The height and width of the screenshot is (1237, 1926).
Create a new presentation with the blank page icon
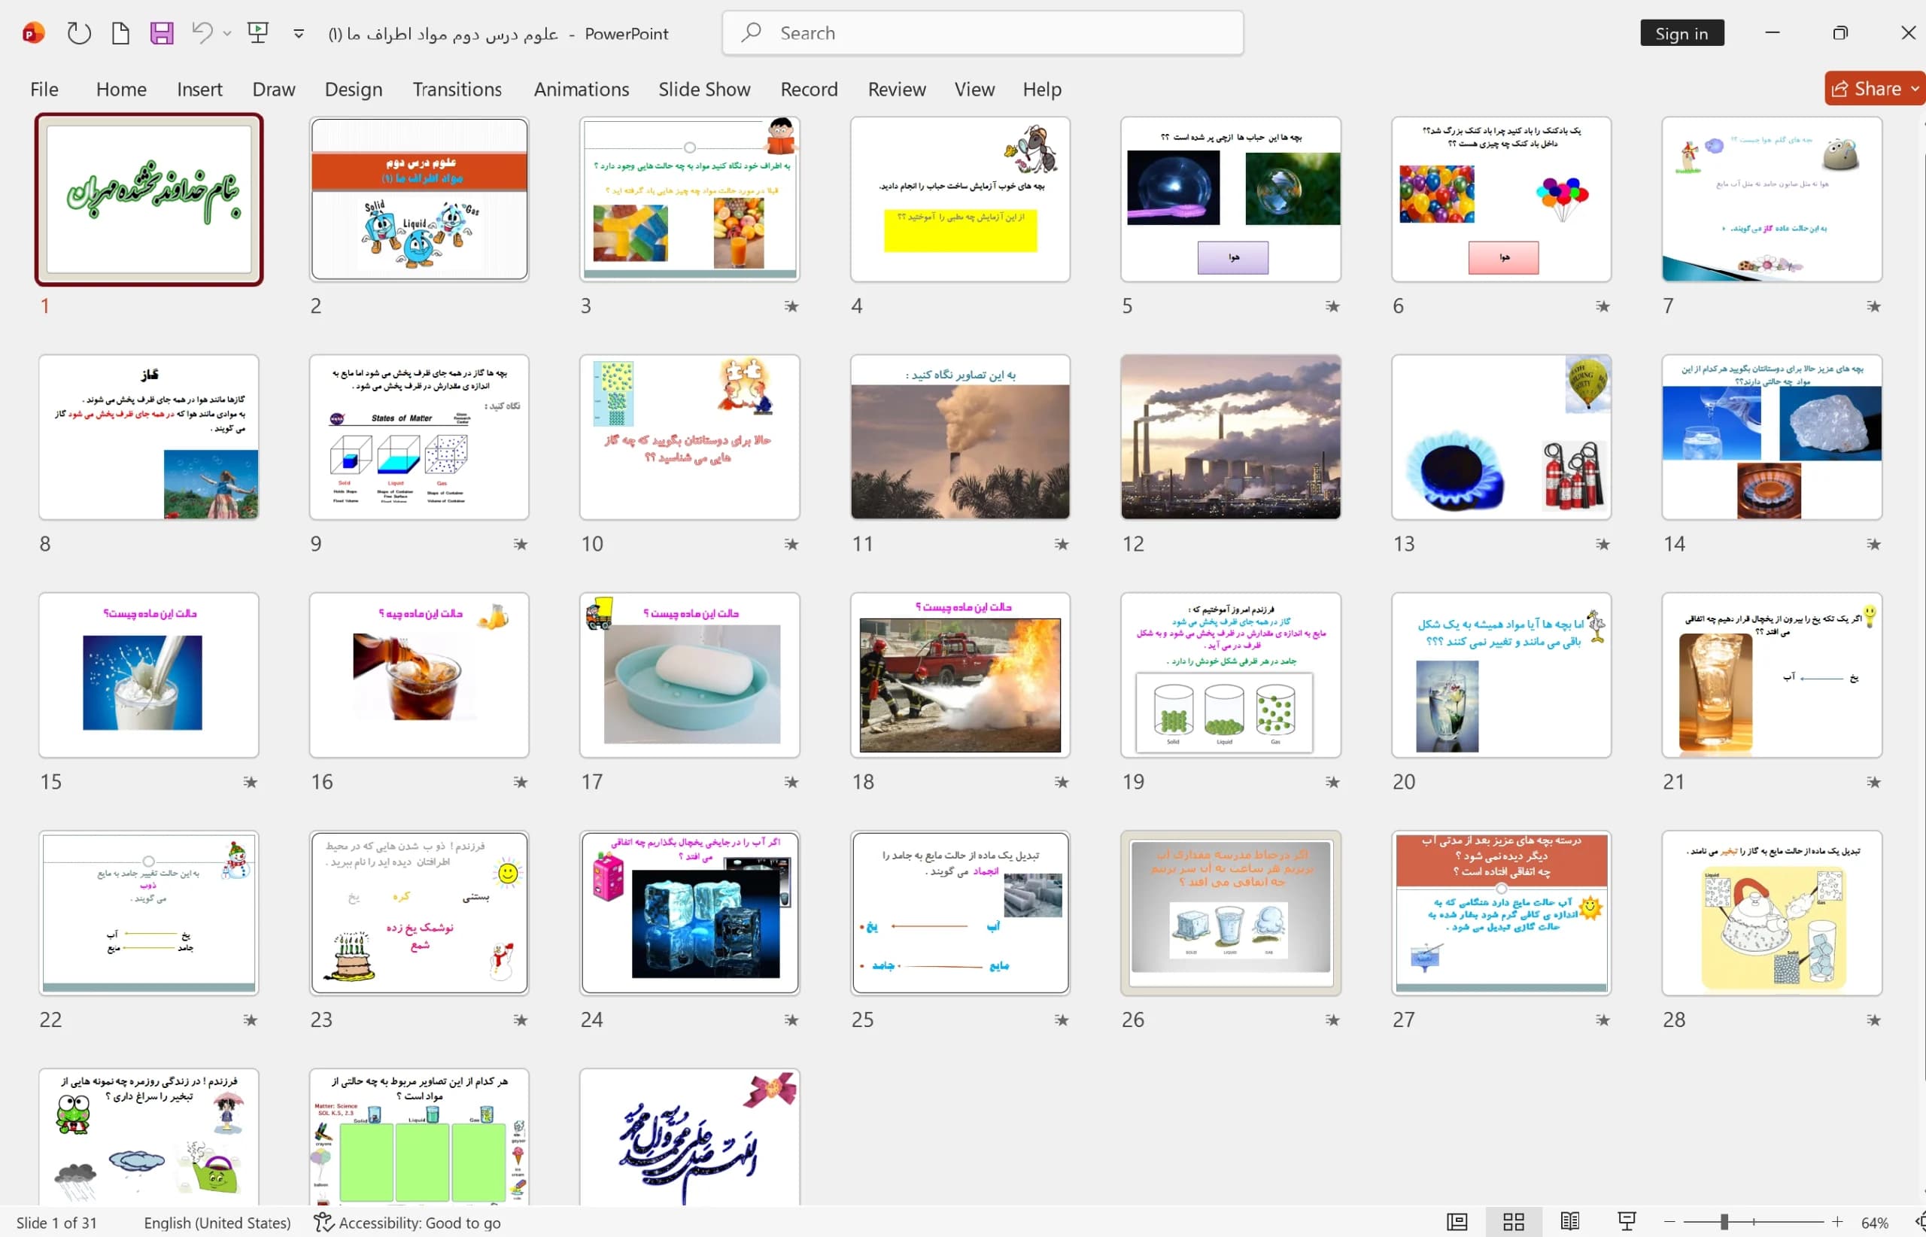pyautogui.click(x=120, y=33)
